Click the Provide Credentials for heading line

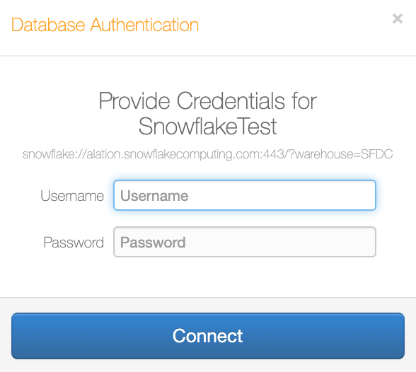(x=208, y=101)
